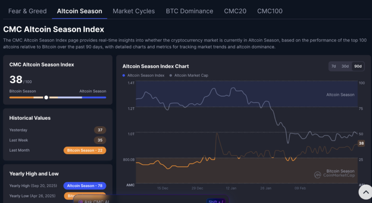Open the CMC20 tab

coord(235,11)
